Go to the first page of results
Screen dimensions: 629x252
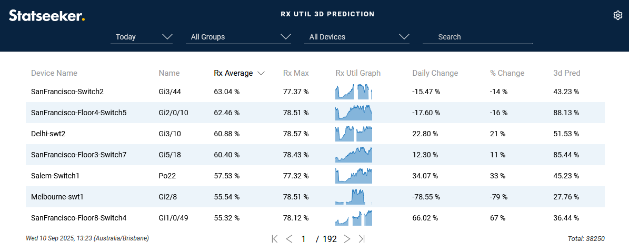(274, 239)
